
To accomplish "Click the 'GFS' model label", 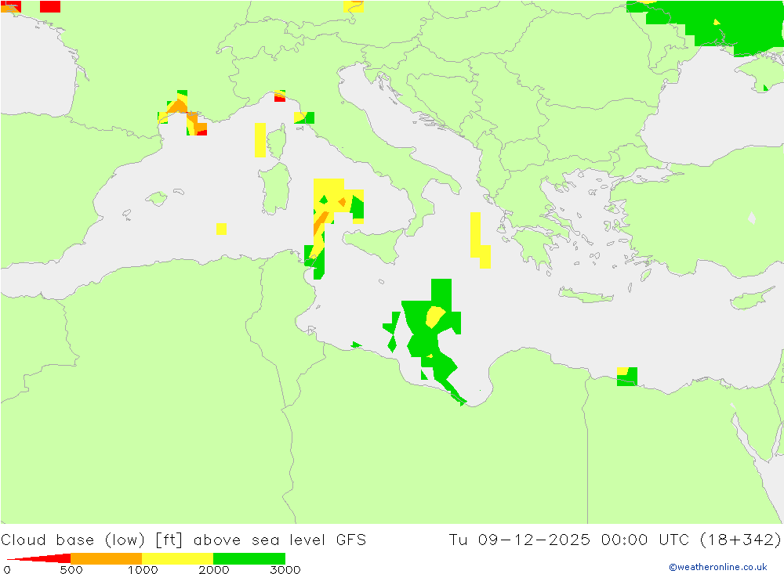I will [x=351, y=540].
